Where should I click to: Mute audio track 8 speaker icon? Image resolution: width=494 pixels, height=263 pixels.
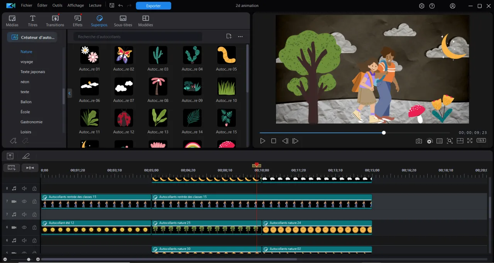coord(24,188)
